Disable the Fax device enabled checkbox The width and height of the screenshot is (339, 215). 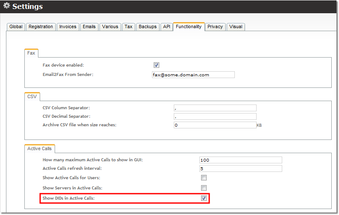(156, 65)
